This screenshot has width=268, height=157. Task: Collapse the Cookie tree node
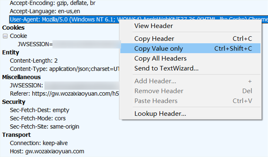coord(5,36)
